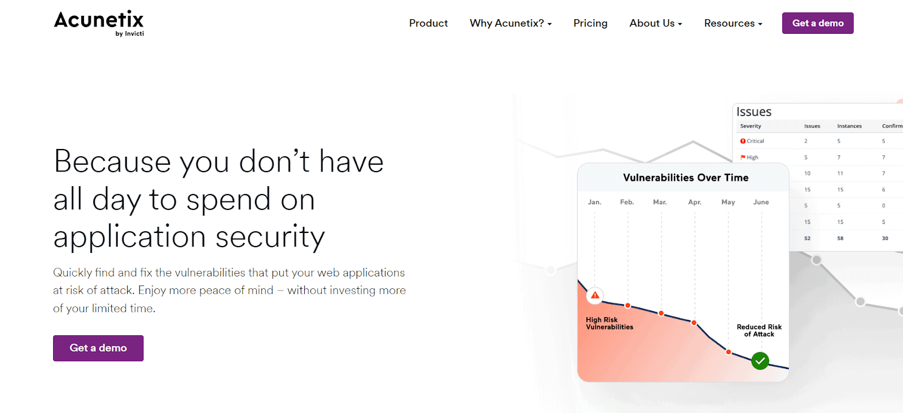Image resolution: width=903 pixels, height=413 pixels.
Task: Click the Critical severity icon in Issues table
Action: point(743,140)
